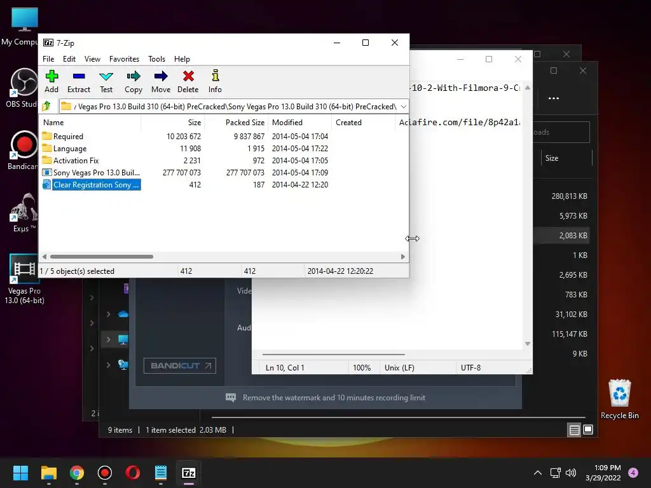This screenshot has height=488, width=651.
Task: Sort files by Size column in 7-Zip
Action: [x=173, y=123]
